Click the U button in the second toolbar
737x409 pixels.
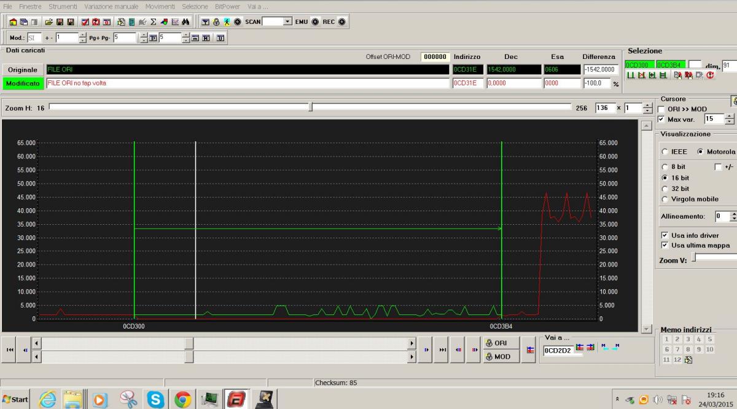pyautogui.click(x=219, y=38)
